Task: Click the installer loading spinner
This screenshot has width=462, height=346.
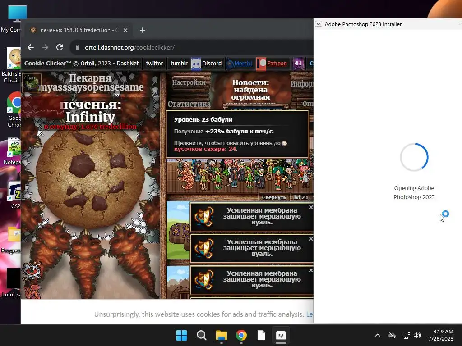Action: (x=414, y=157)
